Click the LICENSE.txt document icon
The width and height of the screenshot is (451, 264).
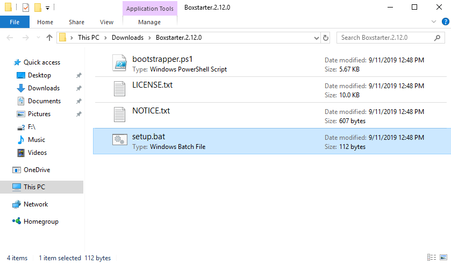tap(119, 89)
